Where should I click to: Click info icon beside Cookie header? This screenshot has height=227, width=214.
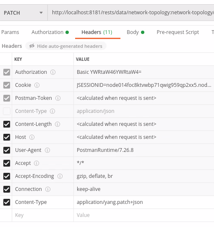click(37, 85)
